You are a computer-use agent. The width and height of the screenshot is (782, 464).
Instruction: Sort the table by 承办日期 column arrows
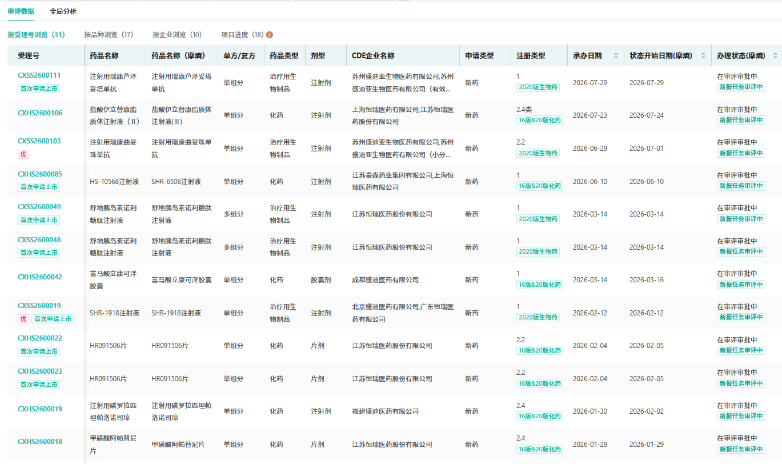[616, 56]
